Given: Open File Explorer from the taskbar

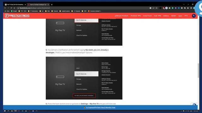Looking at the screenshot, I should (x=12, y=111).
